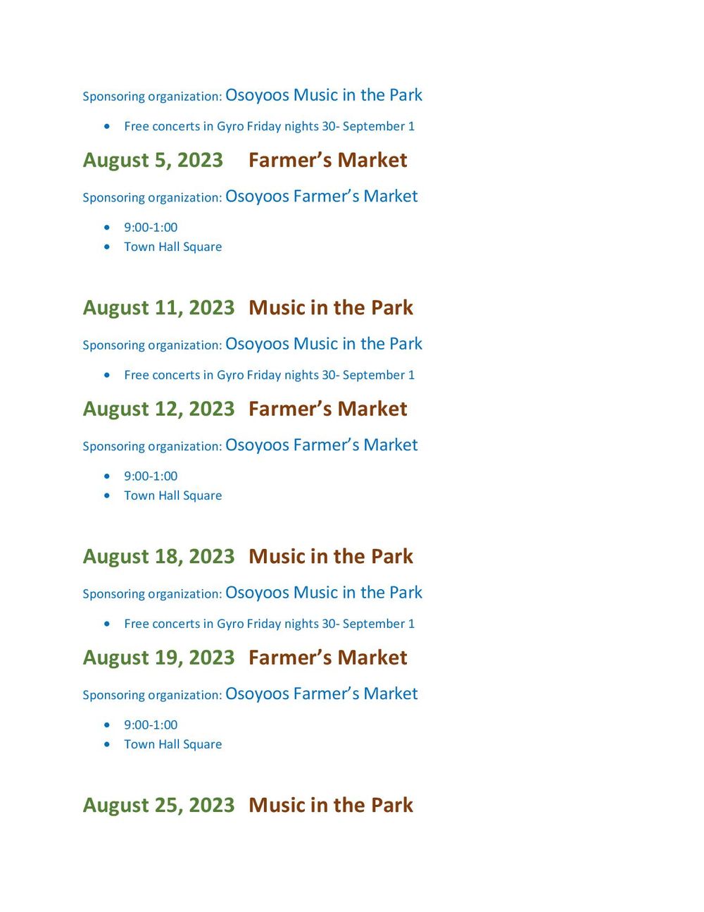Click Music in the Park title beside August 11

pyautogui.click(x=331, y=308)
